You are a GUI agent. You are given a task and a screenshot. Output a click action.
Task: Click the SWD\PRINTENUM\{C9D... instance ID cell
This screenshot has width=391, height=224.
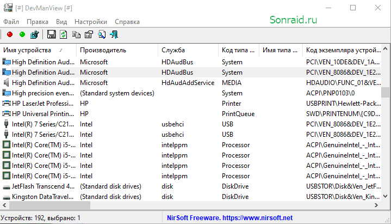click(x=343, y=114)
